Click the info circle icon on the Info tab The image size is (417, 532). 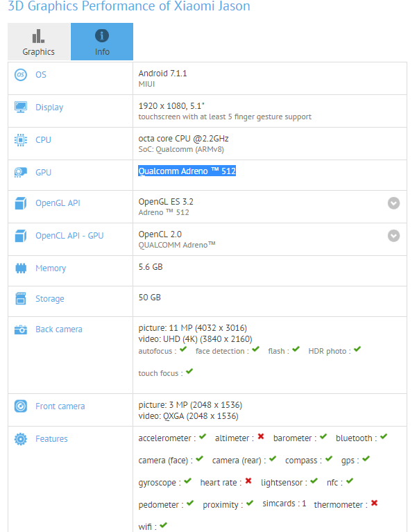tap(102, 35)
